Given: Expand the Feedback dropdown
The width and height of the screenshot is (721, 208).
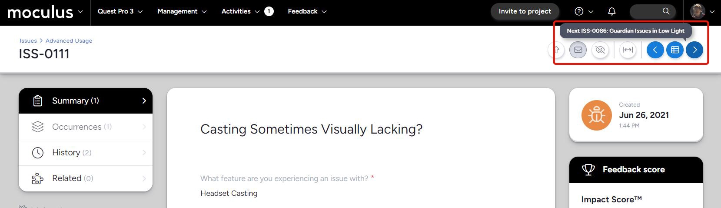Looking at the screenshot, I should coord(307,11).
